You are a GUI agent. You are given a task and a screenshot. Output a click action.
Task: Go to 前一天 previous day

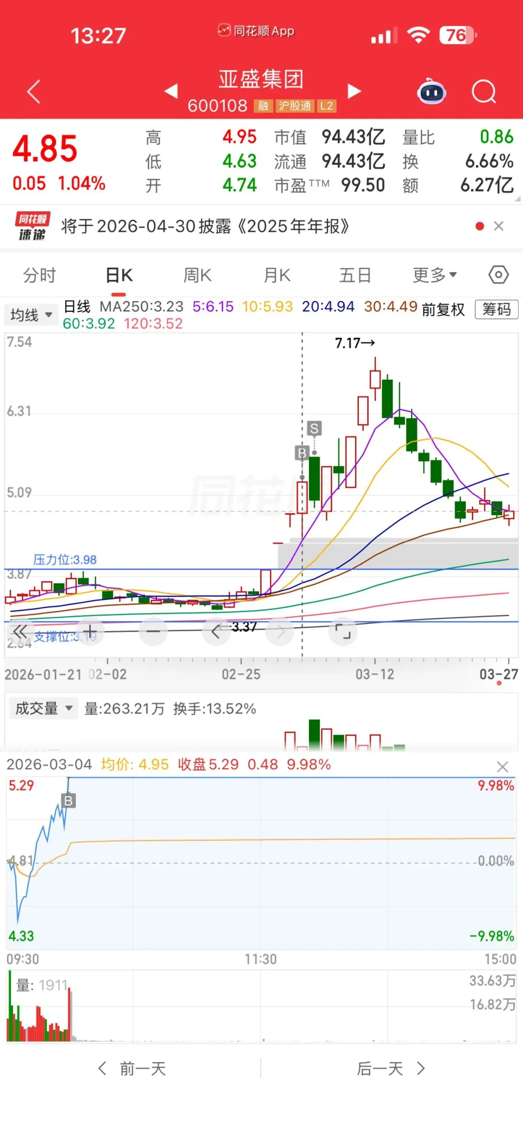[132, 1068]
